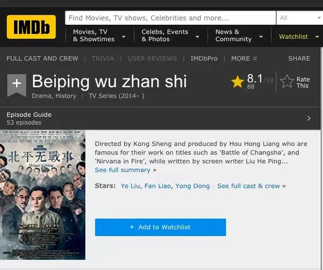
Task: Click the SHARE button
Action: [x=299, y=58]
